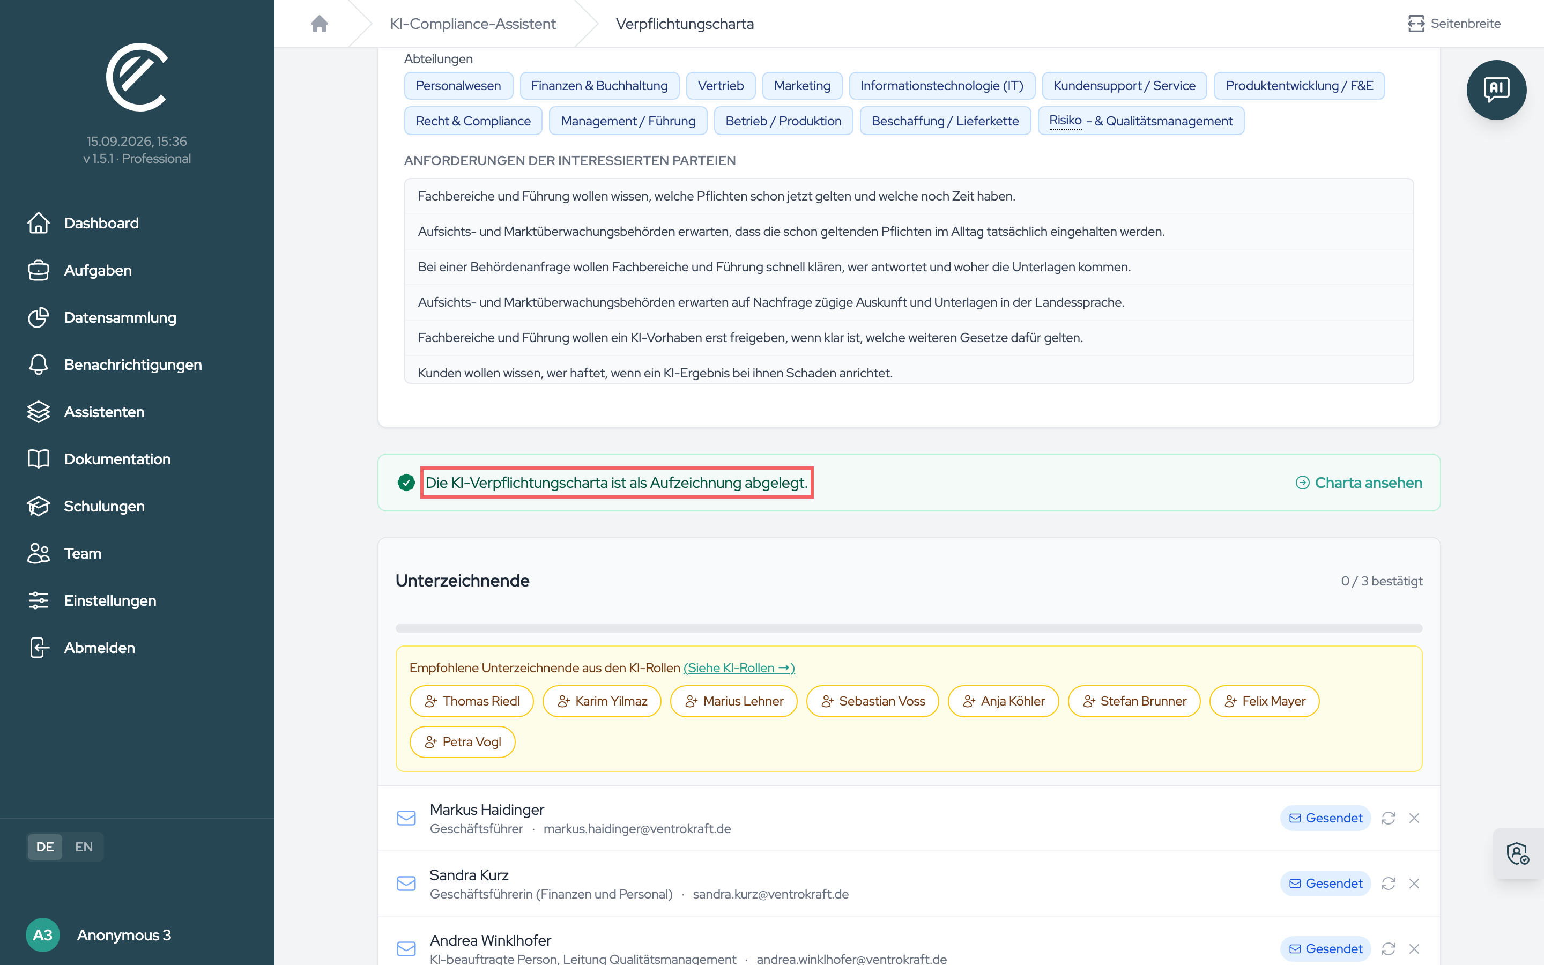Resend invitation to Markus Haidinger
This screenshot has width=1544, height=965.
tap(1389, 818)
